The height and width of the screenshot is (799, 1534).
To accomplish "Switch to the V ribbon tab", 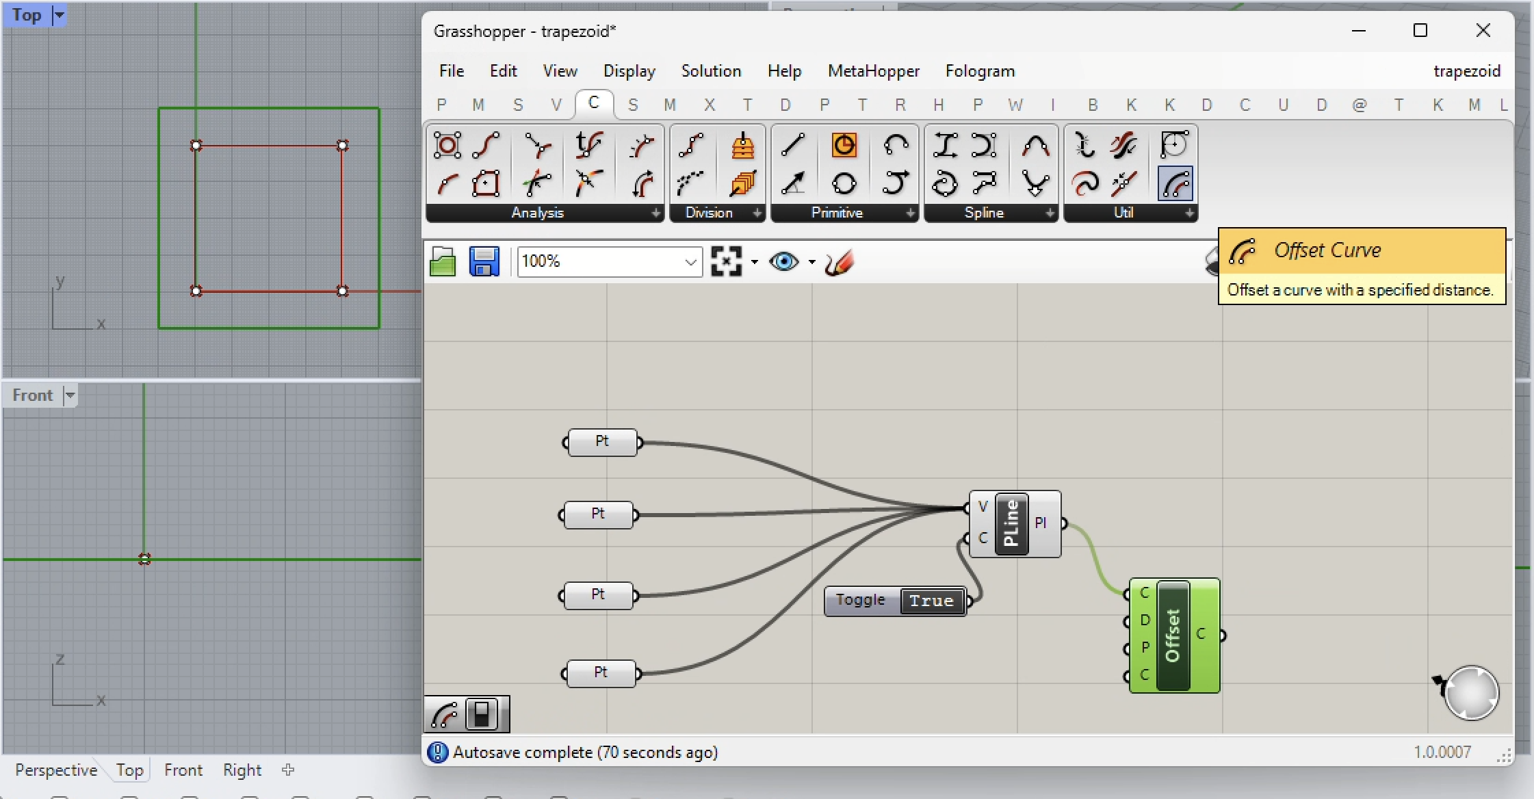I will click(x=556, y=105).
